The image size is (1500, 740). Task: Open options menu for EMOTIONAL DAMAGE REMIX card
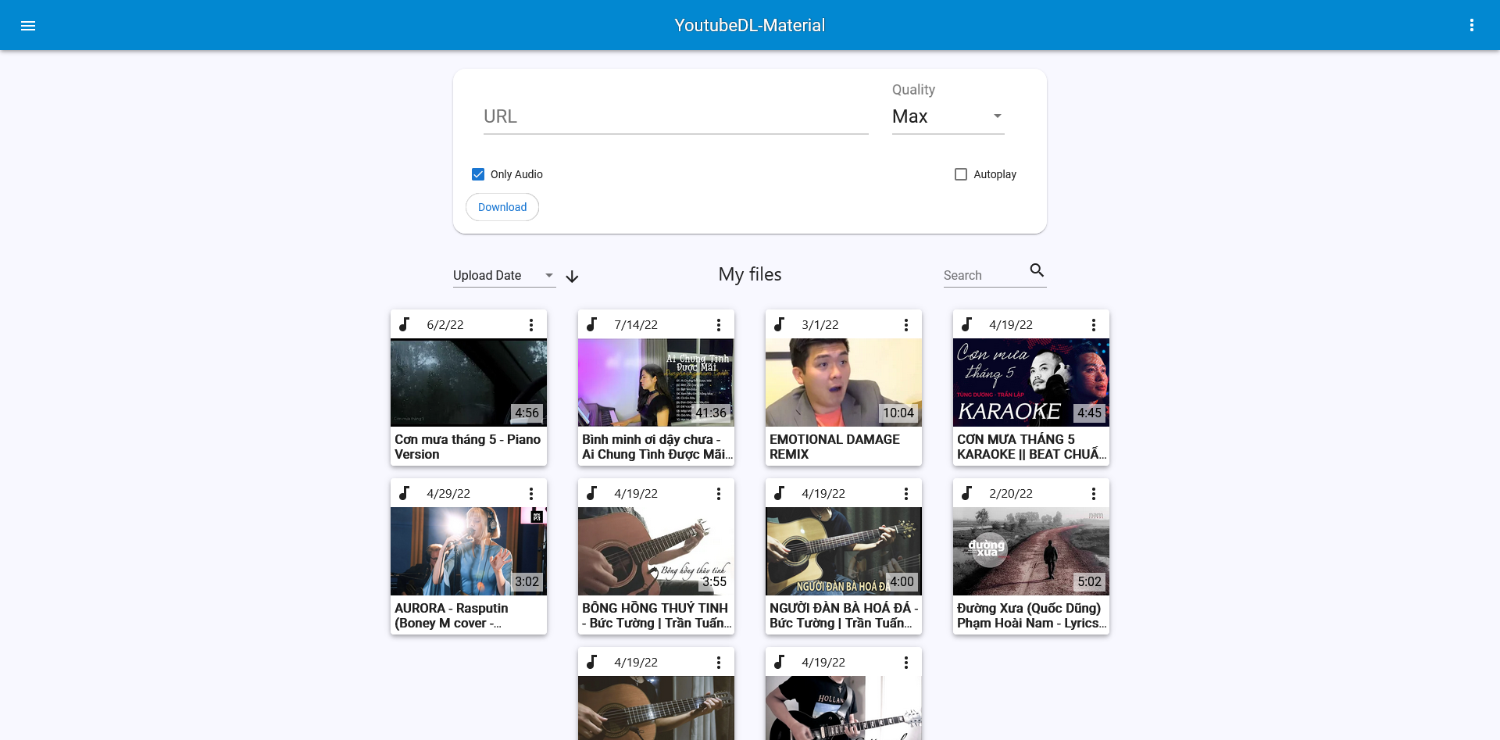906,325
